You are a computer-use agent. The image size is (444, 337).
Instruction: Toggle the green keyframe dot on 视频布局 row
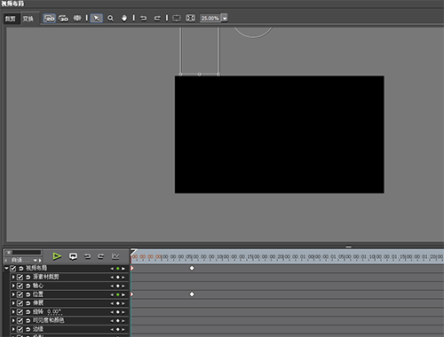pos(118,269)
